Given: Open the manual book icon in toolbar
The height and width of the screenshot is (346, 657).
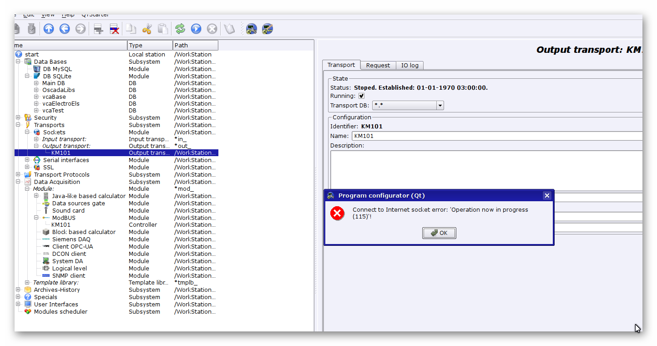Looking at the screenshot, I should pos(229,29).
